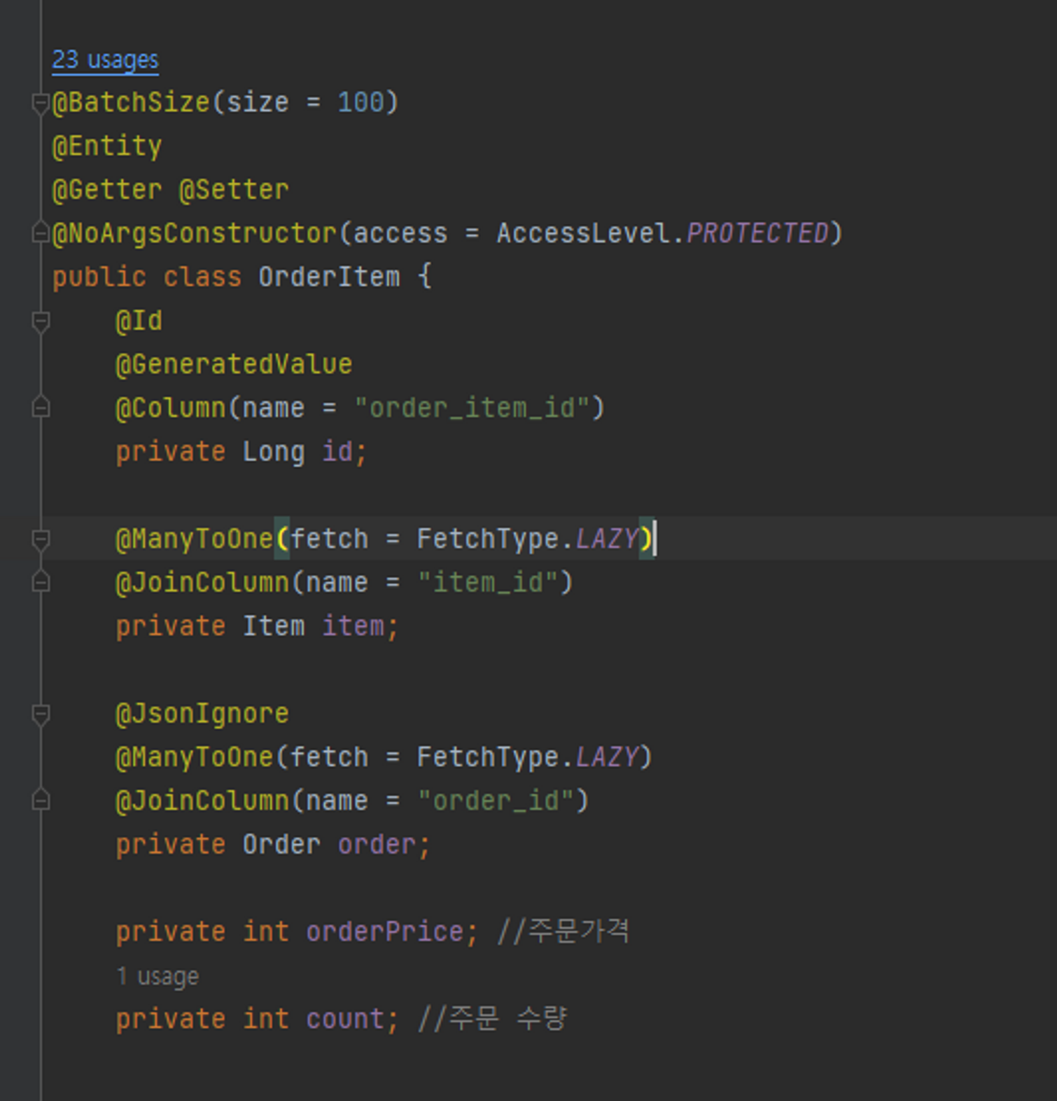Toggle fold marker beside @JoinColumn item_id line
Image resolution: width=1057 pixels, height=1101 pixels.
[41, 583]
